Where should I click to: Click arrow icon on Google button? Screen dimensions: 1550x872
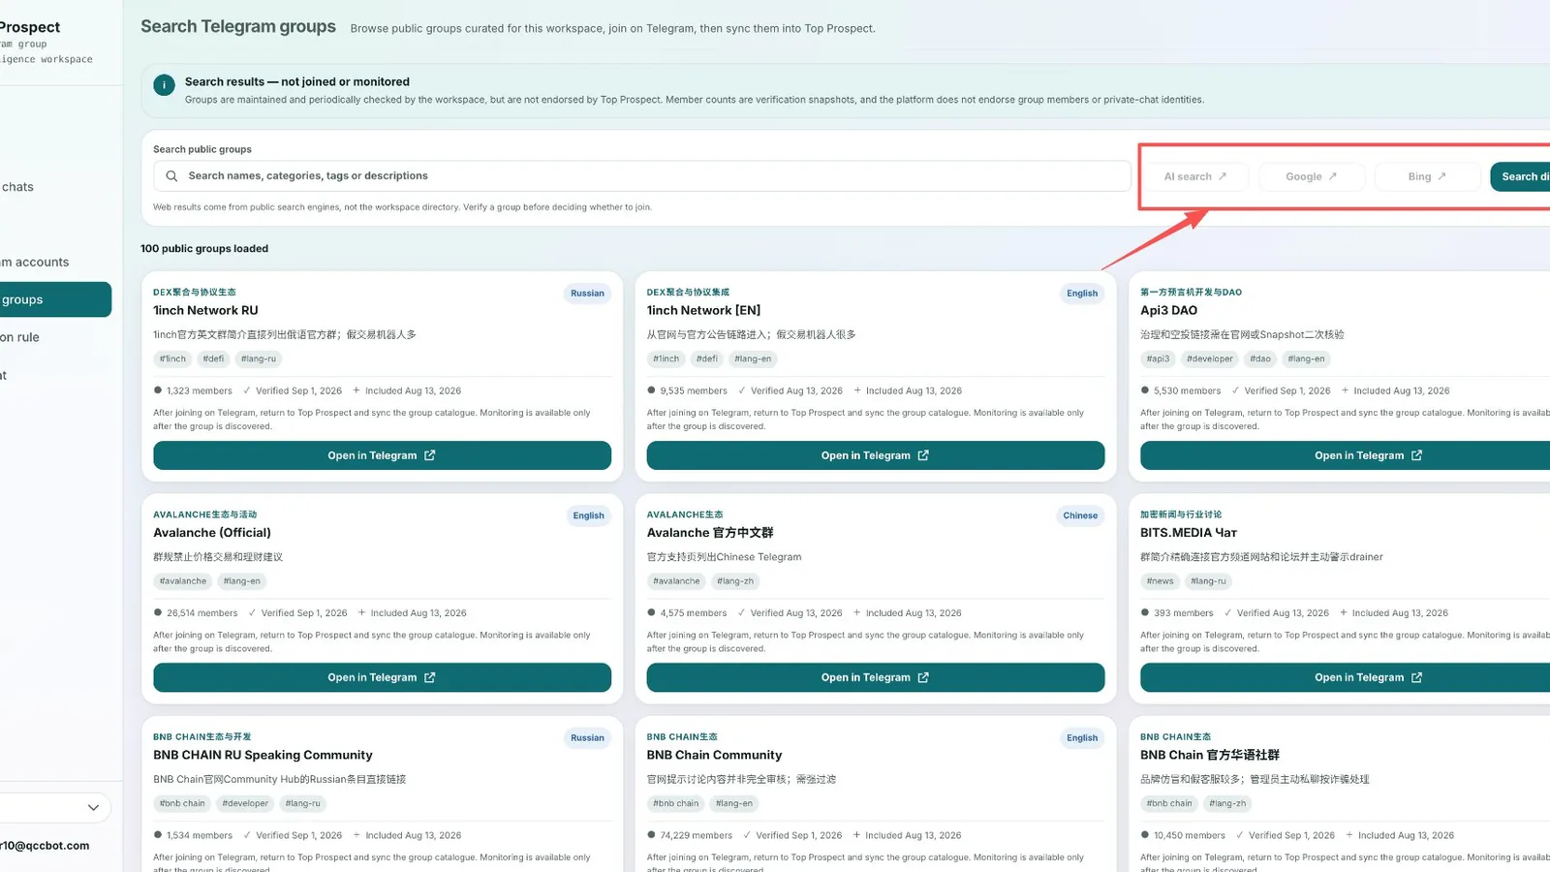[x=1333, y=176]
